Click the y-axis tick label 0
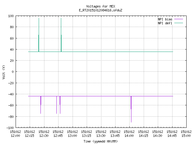 [13, 72]
